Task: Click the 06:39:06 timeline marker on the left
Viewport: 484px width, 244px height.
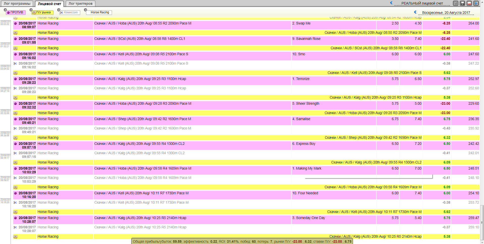Action: 5,134
